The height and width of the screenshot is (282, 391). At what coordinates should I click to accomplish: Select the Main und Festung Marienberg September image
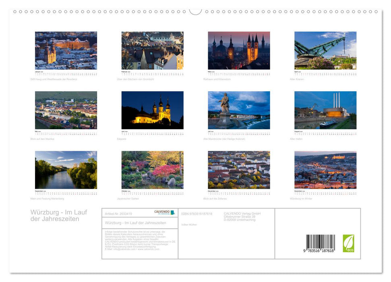click(66, 170)
